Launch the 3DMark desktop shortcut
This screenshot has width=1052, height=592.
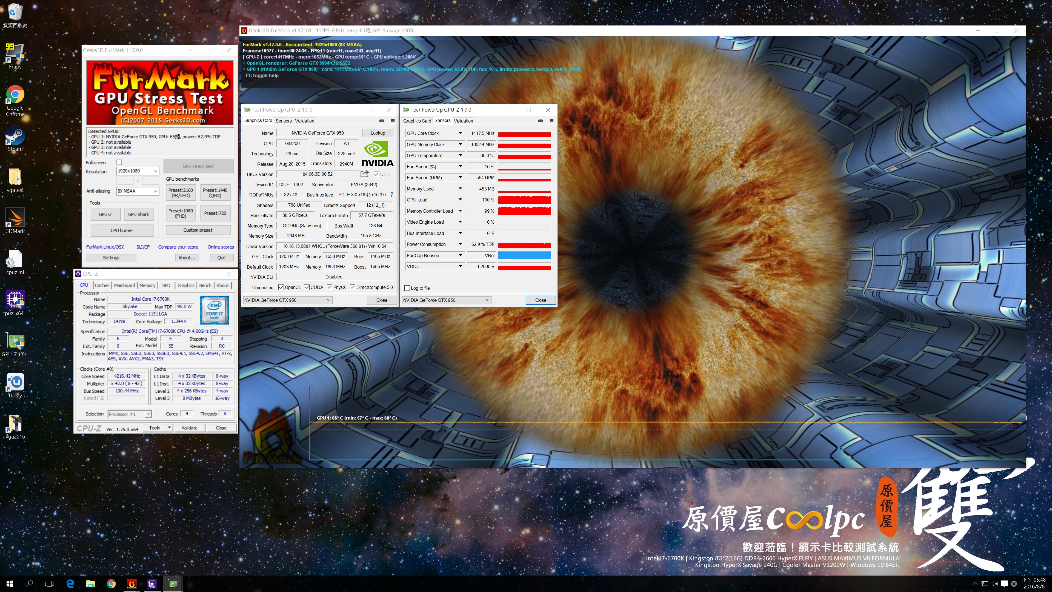[x=15, y=221]
